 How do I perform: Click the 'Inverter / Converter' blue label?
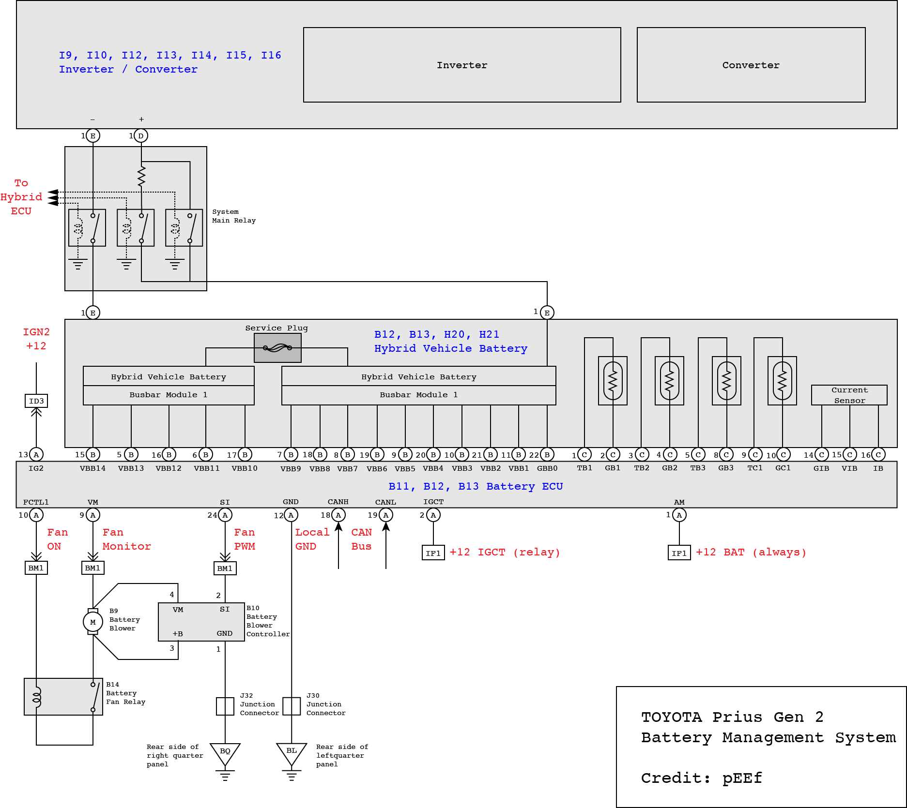[x=128, y=69]
